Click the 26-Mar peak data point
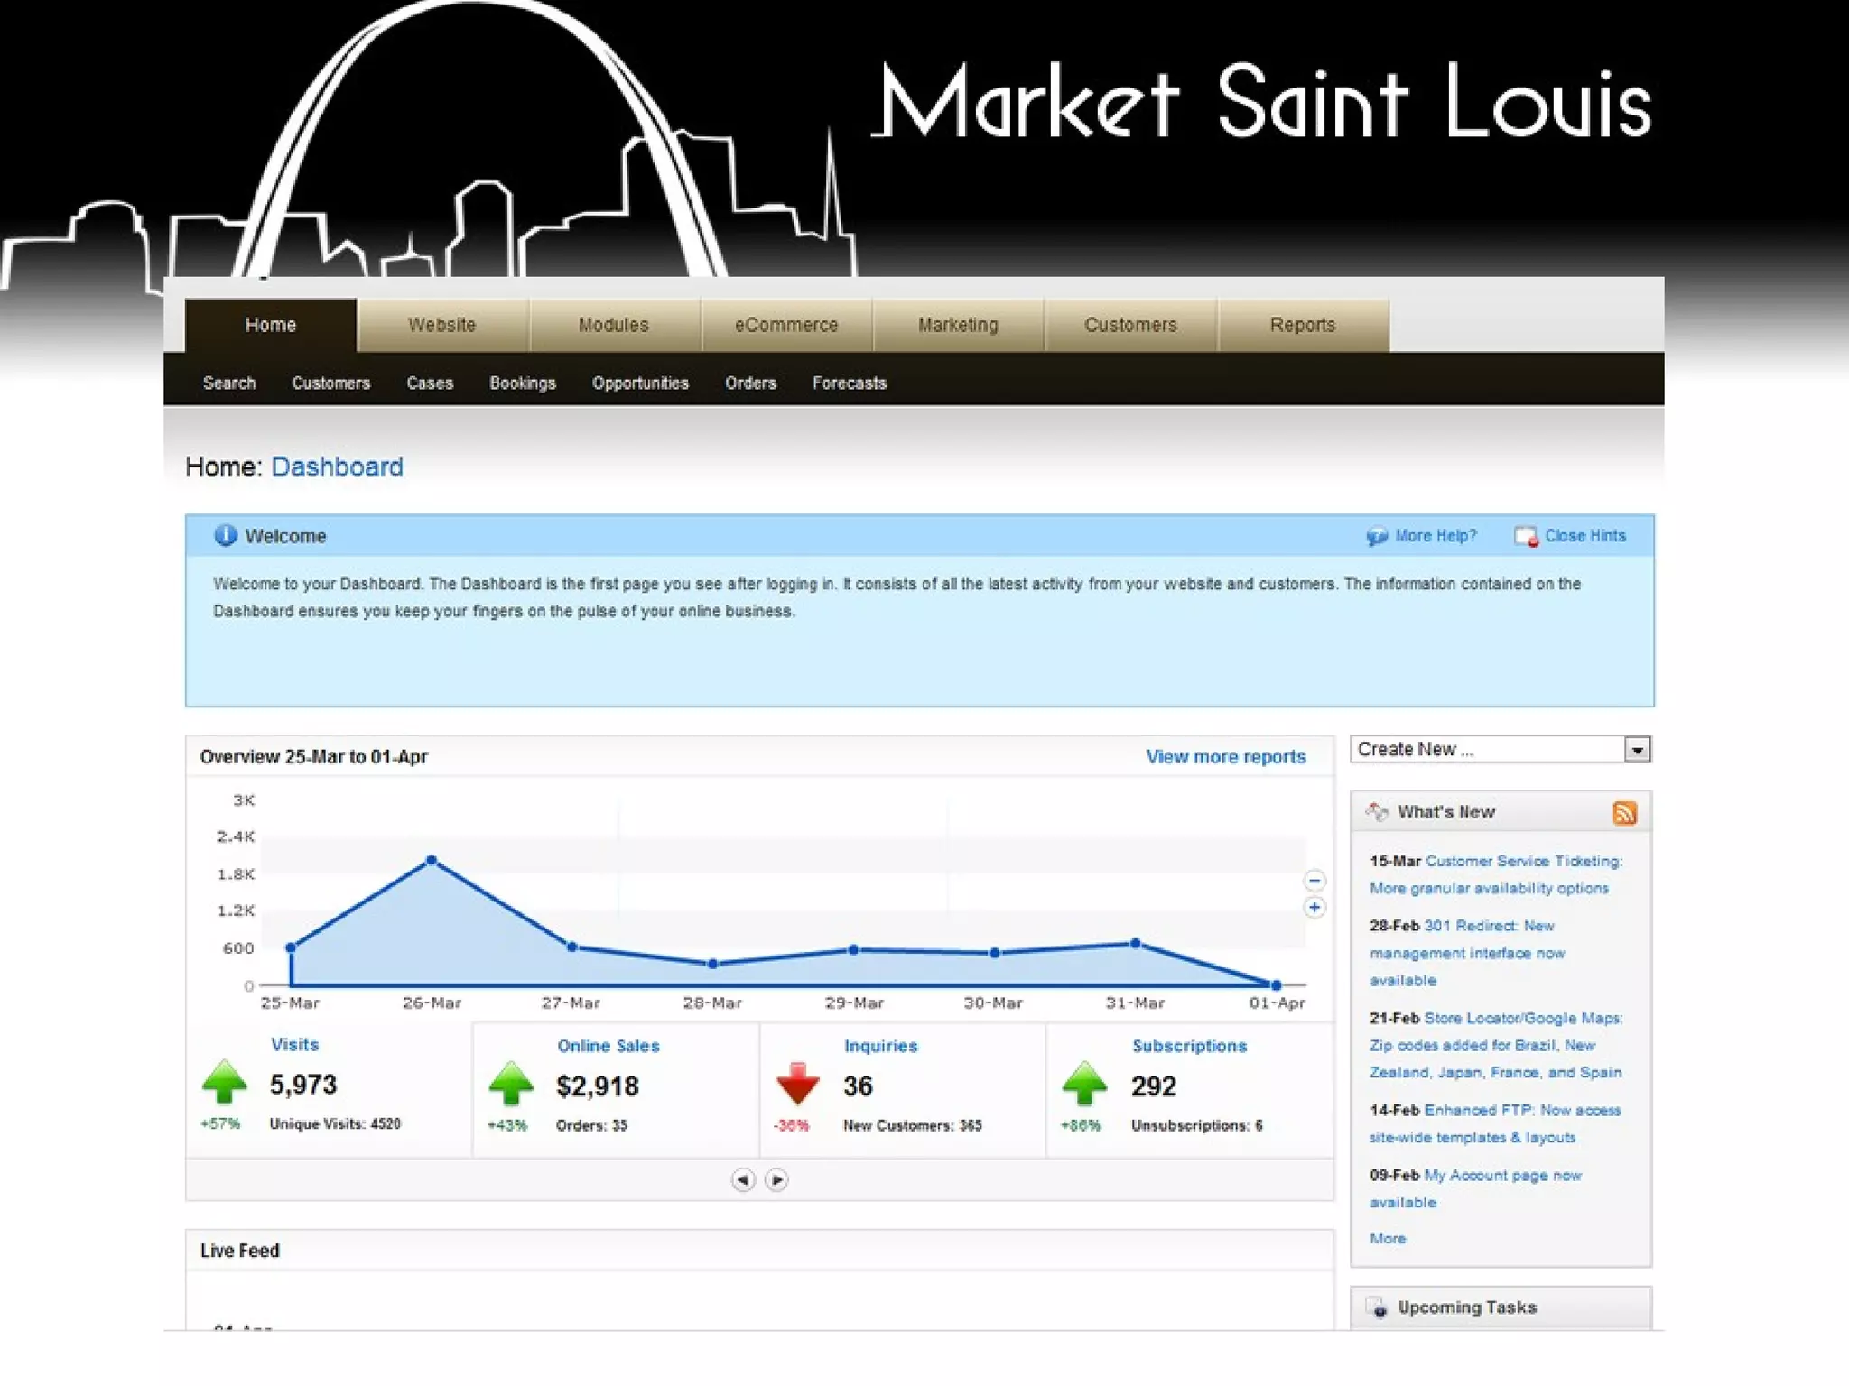The height and width of the screenshot is (1386, 1849). [432, 860]
